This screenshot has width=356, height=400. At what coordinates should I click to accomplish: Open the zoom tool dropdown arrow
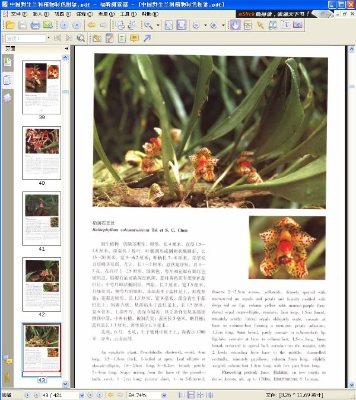coord(158,25)
